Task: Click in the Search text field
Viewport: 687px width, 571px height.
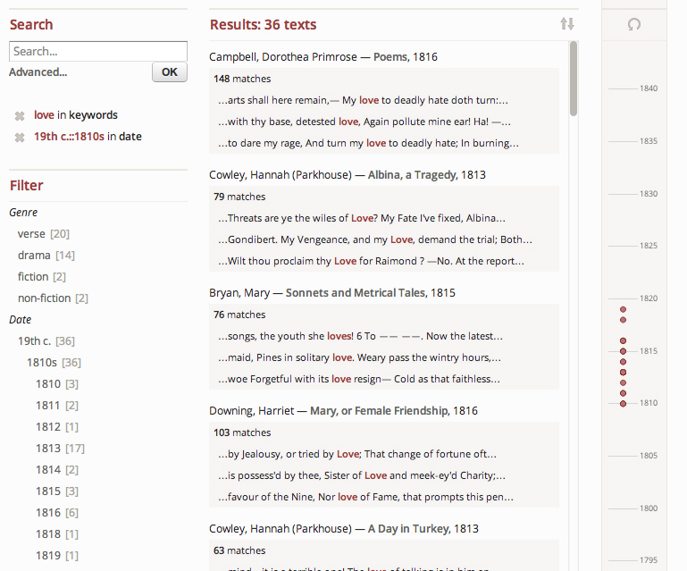Action: pyautogui.click(x=97, y=51)
